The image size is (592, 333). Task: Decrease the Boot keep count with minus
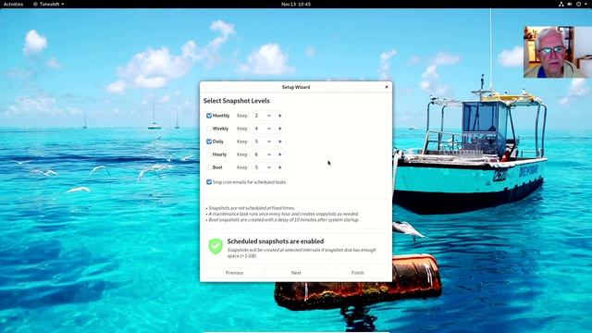click(x=269, y=167)
